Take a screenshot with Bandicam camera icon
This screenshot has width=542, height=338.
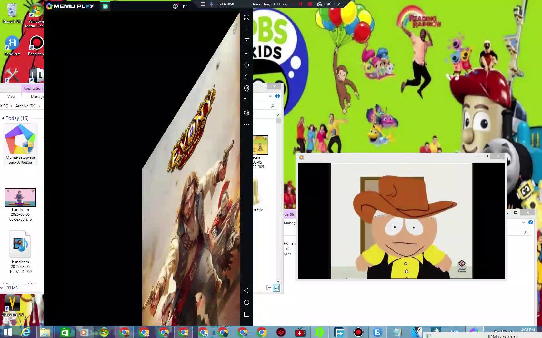[x=320, y=4]
